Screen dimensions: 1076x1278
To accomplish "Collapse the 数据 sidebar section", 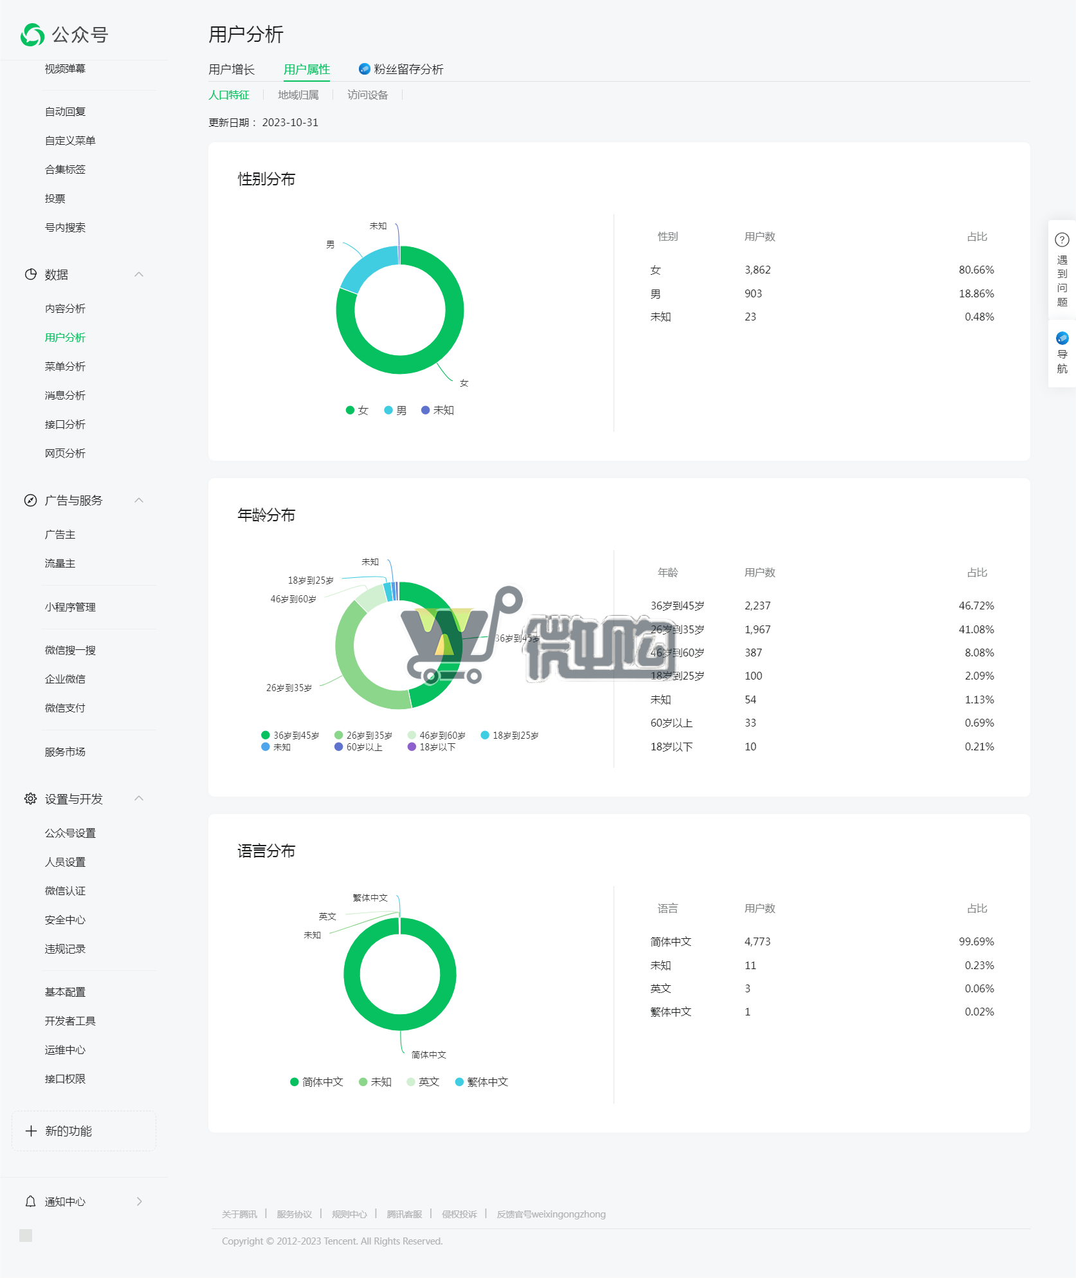I will click(x=139, y=275).
